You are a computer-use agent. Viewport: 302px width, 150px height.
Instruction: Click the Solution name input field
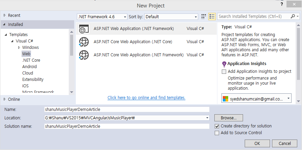coord(127,126)
